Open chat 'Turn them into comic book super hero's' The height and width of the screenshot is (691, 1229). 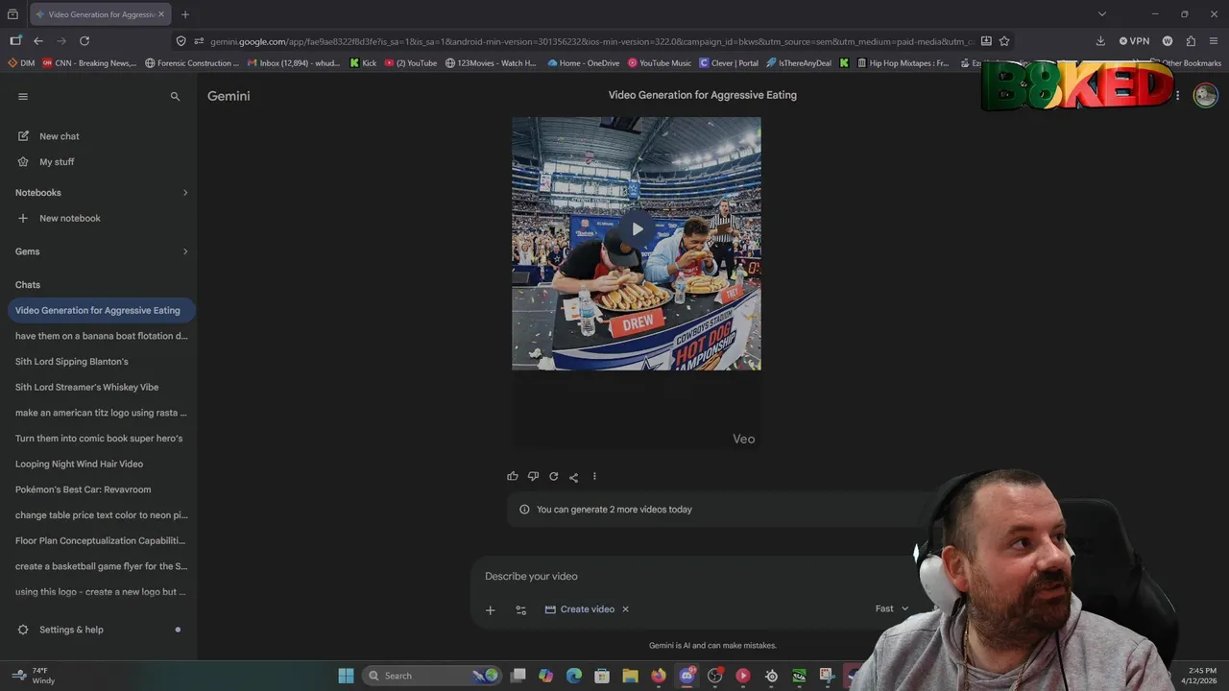(101, 439)
